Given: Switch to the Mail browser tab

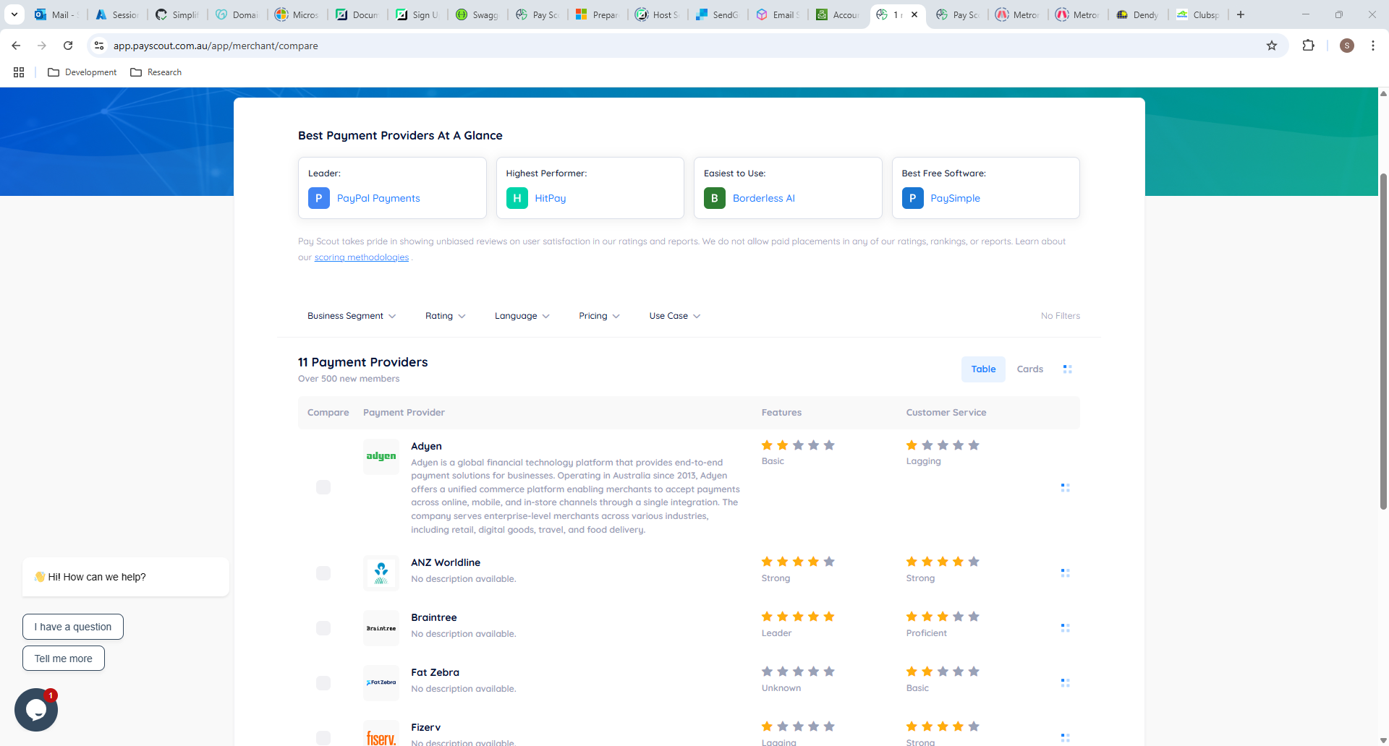Looking at the screenshot, I should pyautogui.click(x=56, y=14).
